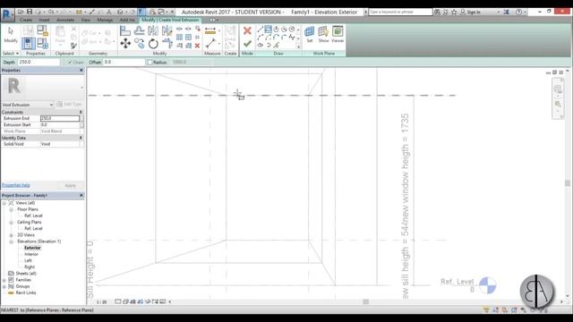Click the Copy tool icon

click(140, 44)
